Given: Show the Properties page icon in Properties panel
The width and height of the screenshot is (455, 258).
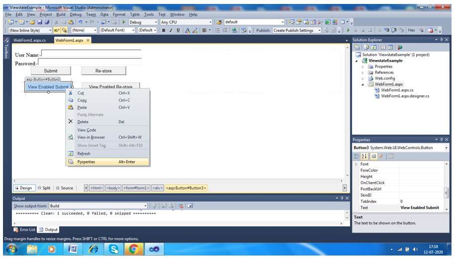Looking at the screenshot, I should point(374,156).
